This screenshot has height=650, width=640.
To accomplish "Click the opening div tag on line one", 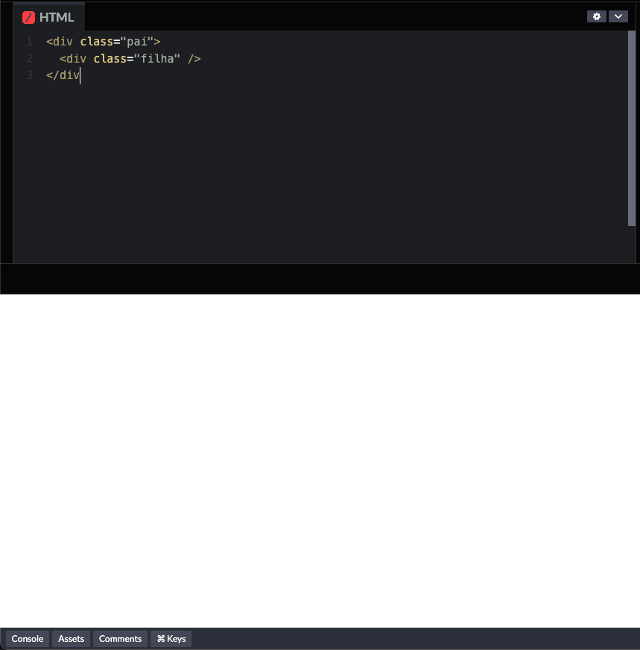I will click(63, 42).
